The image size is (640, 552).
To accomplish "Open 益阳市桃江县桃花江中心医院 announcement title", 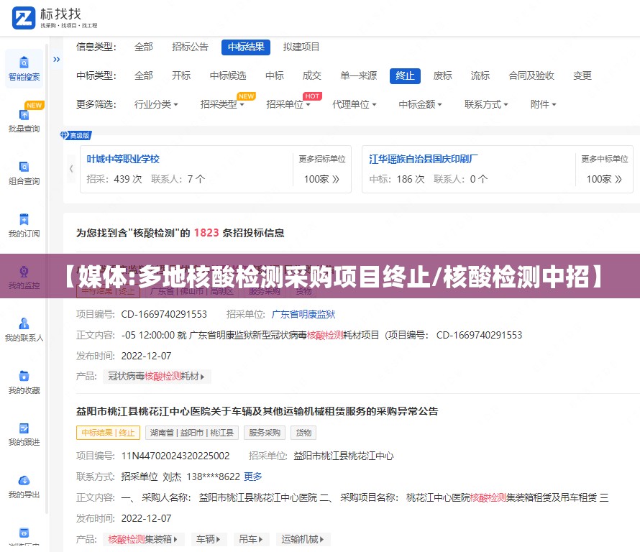I will (257, 411).
